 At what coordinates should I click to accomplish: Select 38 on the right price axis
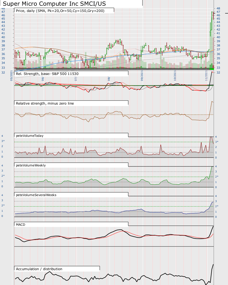coord(218,45)
